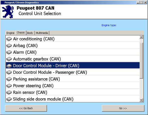Click the icon of Door Control Module - Passenger
The image size is (148, 115).
point(9,72)
